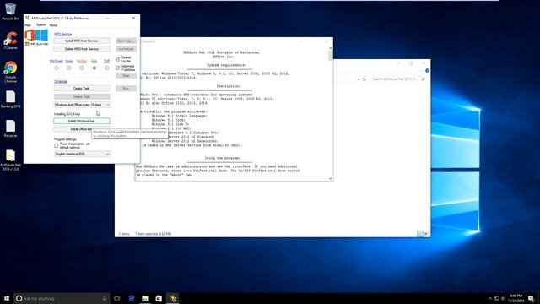540x304 pixels.
Task: Click the TAP mode link label
Action: click(x=107, y=62)
